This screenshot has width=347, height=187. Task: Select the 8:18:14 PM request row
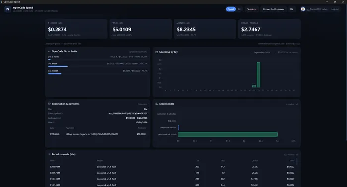172,185
